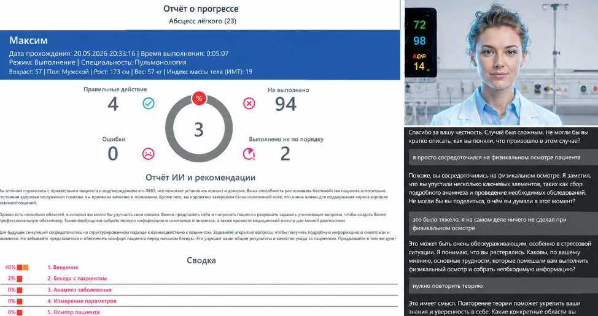
Task: Click the virtual doctor avatar image
Action: click(x=501, y=62)
